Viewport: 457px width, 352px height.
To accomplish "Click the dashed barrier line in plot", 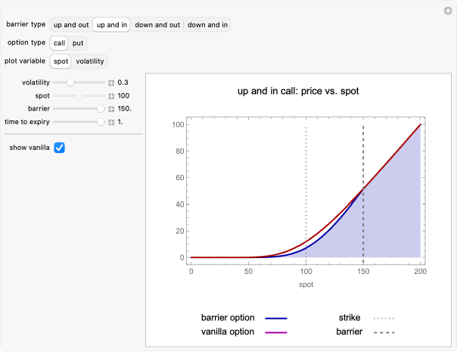I will [x=363, y=151].
